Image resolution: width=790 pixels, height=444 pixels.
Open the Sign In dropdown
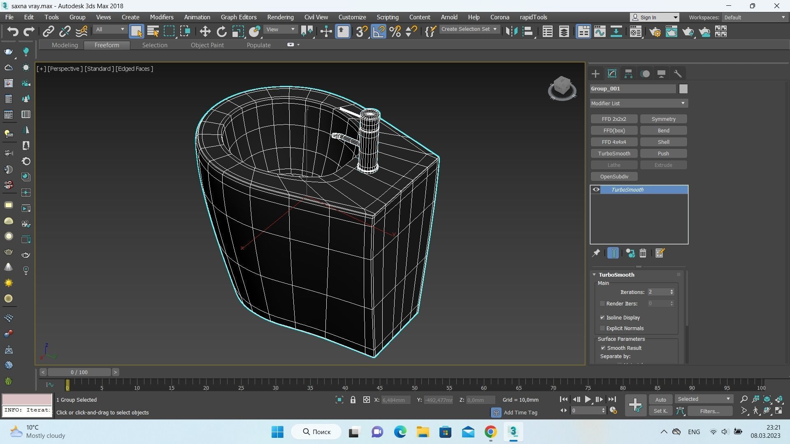tap(655, 18)
